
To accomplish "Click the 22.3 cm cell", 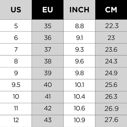I will [111, 26].
